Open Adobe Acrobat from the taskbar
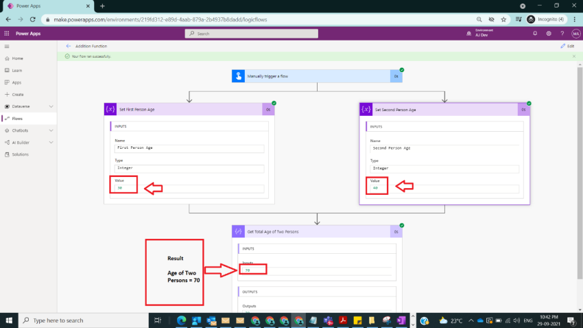583x328 pixels. [x=342, y=320]
